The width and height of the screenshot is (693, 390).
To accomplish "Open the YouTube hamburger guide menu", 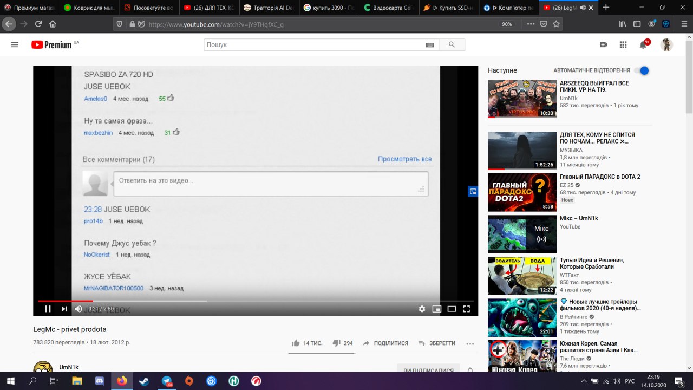I will [x=15, y=45].
